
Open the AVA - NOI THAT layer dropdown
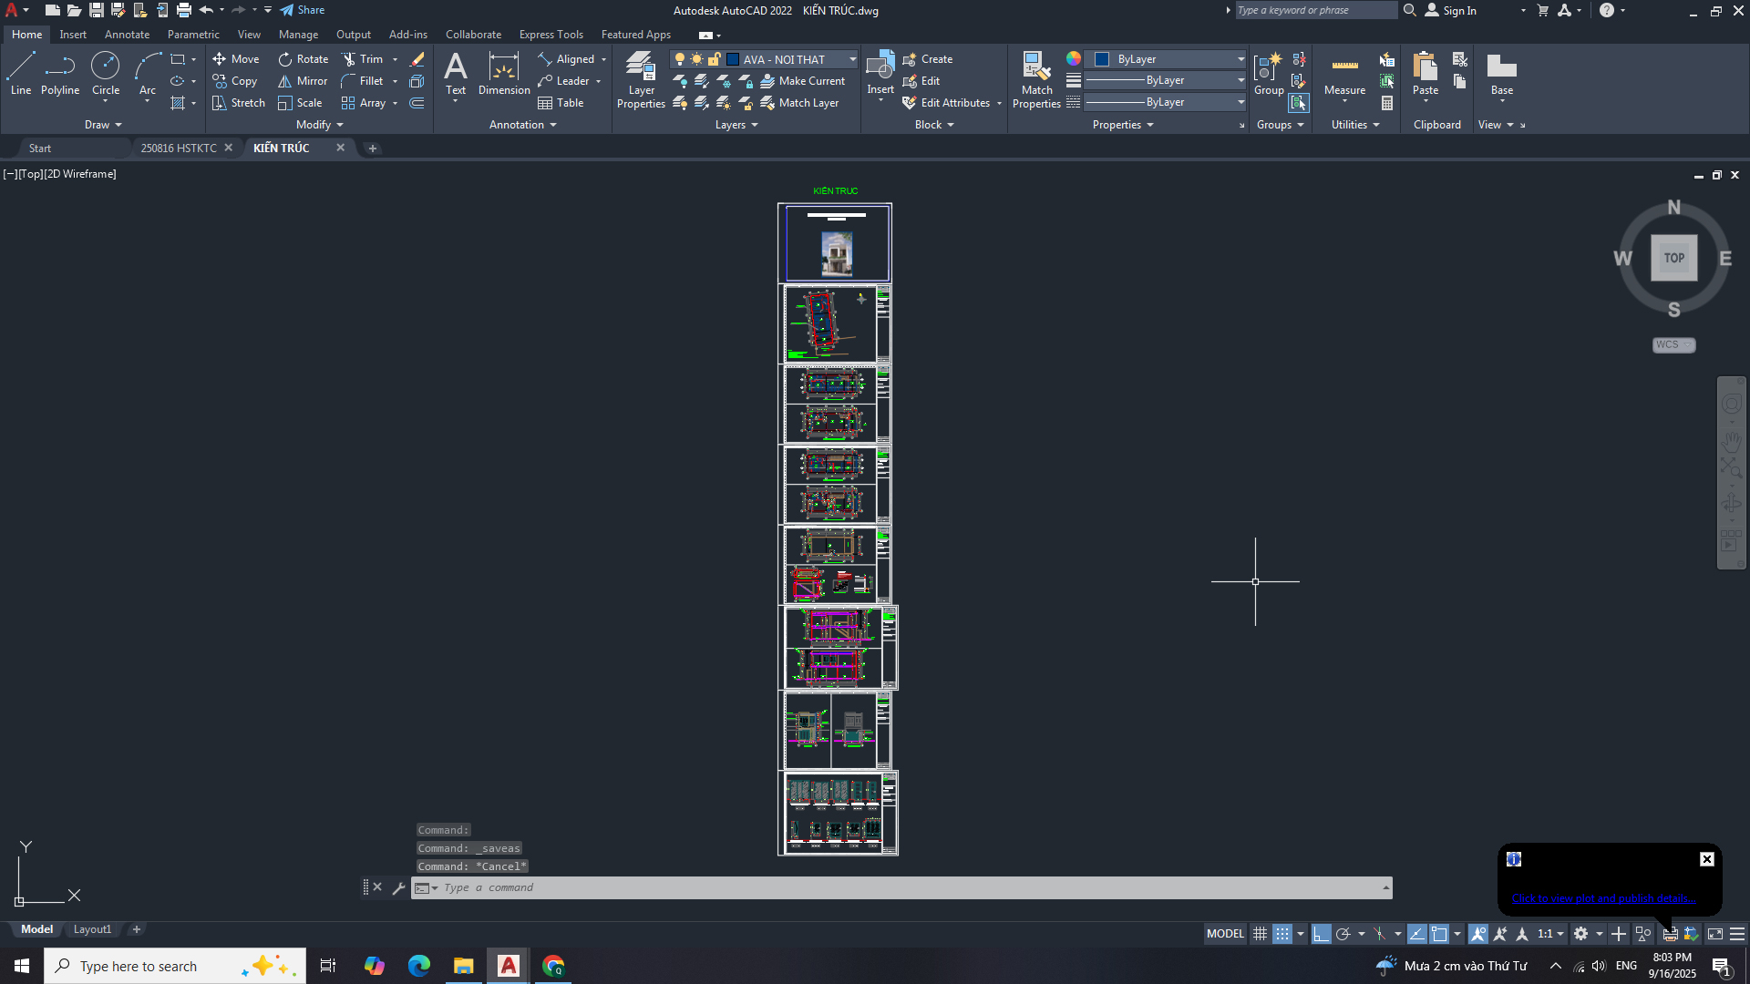click(x=852, y=59)
